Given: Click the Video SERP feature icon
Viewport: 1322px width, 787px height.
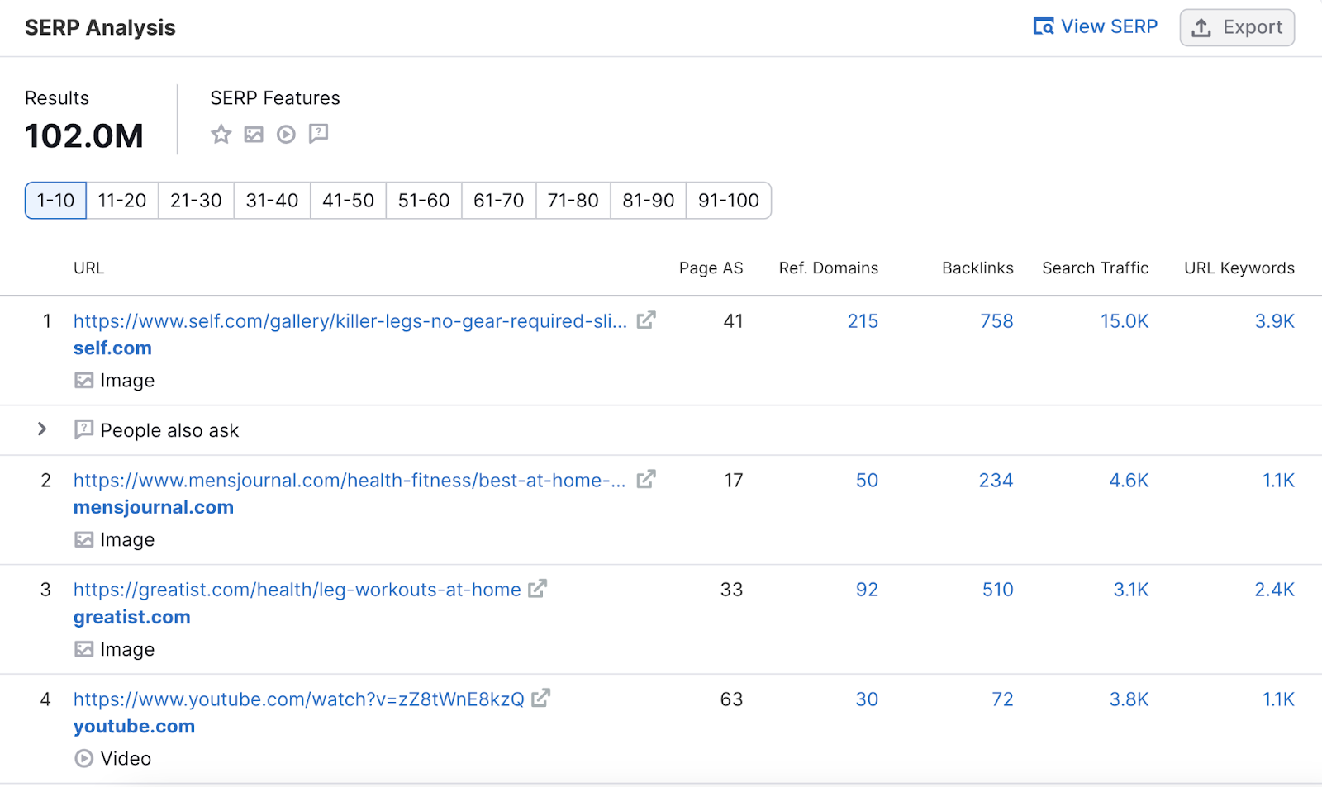Looking at the screenshot, I should click(286, 134).
